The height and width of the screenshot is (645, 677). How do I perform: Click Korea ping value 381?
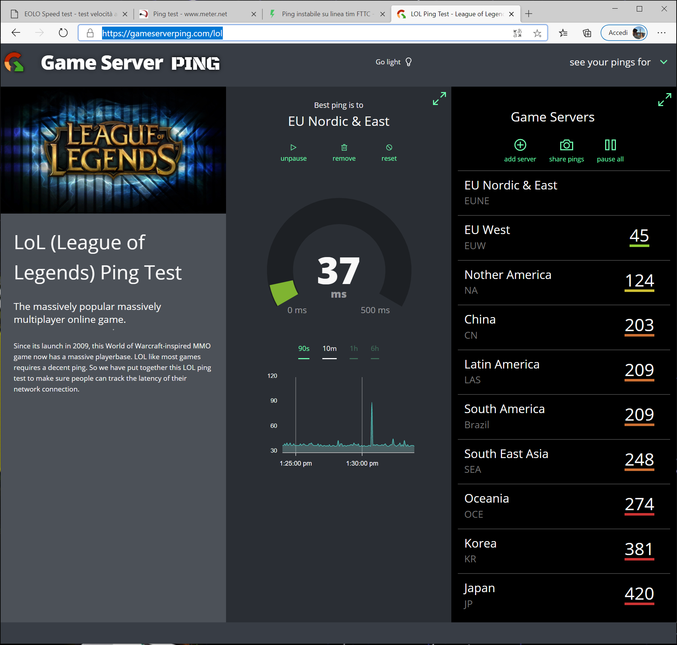point(639,550)
